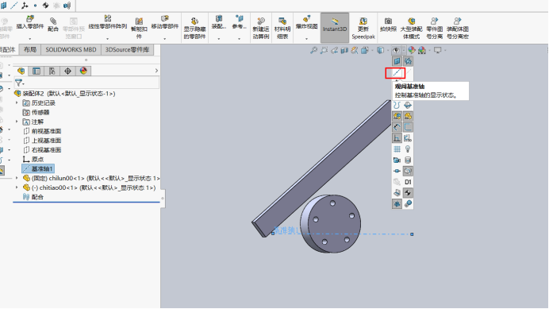Click Zoom to Fit magnifier icon

point(313,51)
